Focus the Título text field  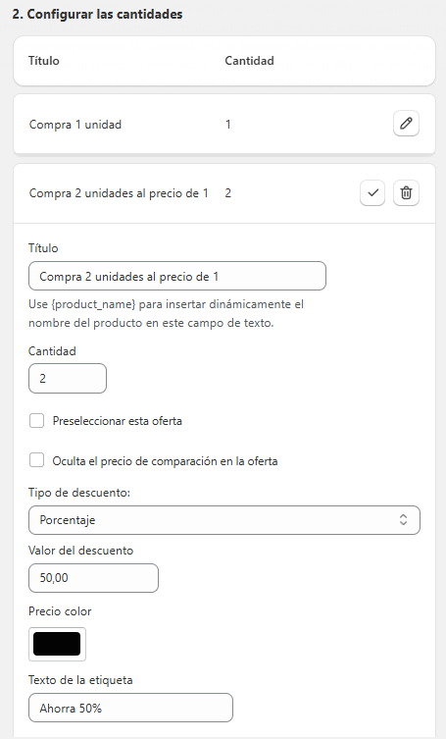[x=177, y=276]
